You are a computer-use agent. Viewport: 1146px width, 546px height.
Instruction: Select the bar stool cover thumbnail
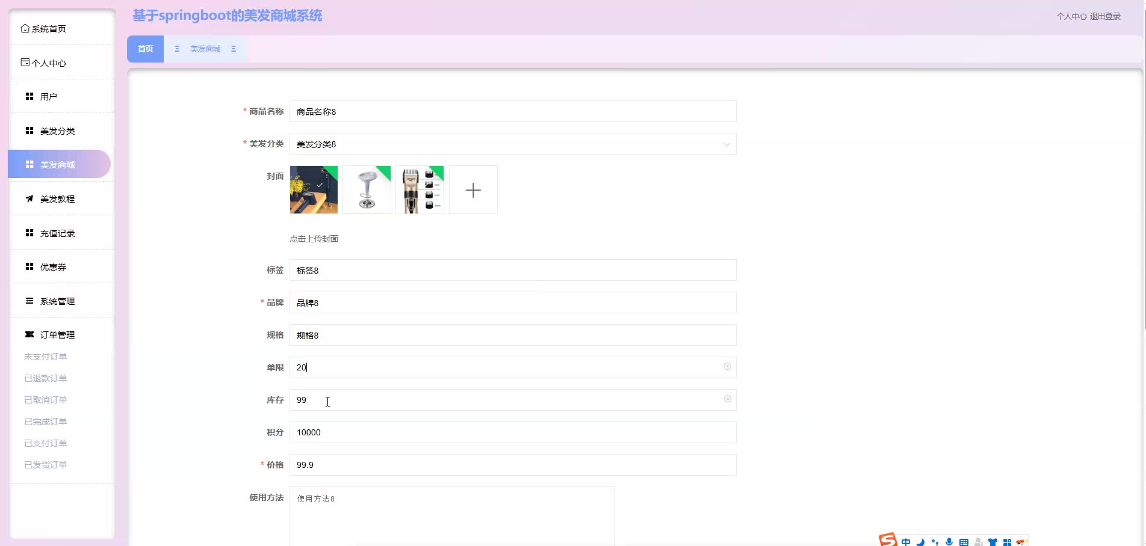point(367,190)
